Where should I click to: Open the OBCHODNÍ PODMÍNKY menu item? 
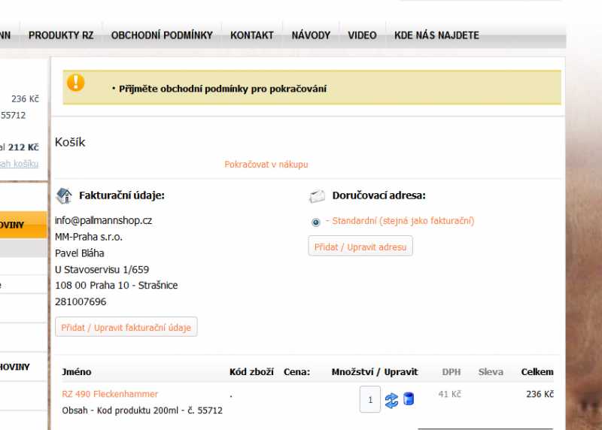click(162, 35)
